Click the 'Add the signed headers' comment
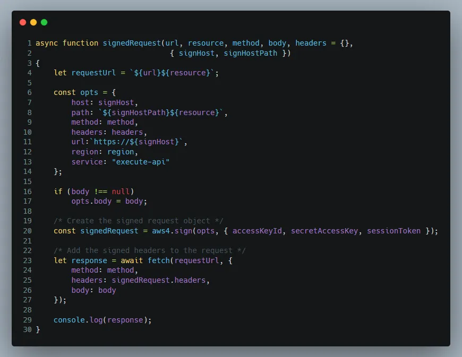 (x=149, y=250)
